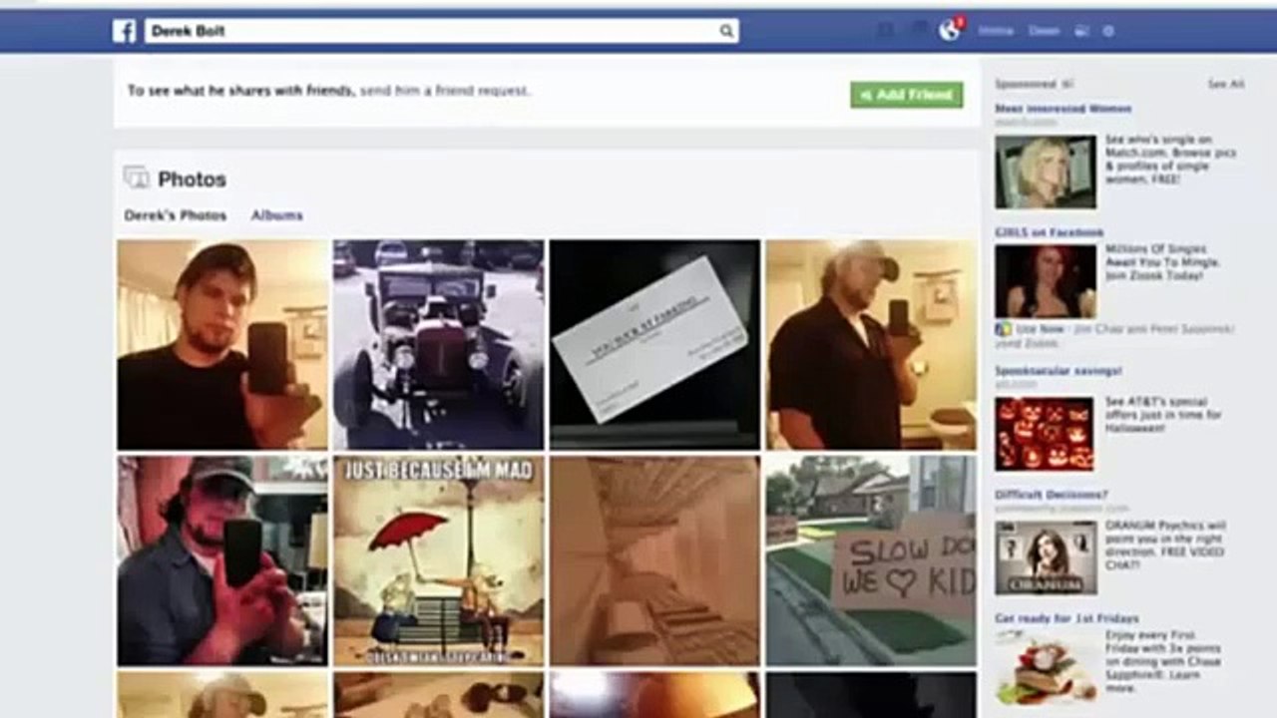Viewport: 1277px width, 718px height.
Task: Open the privacy shortcuts icon
Action: 1081,31
